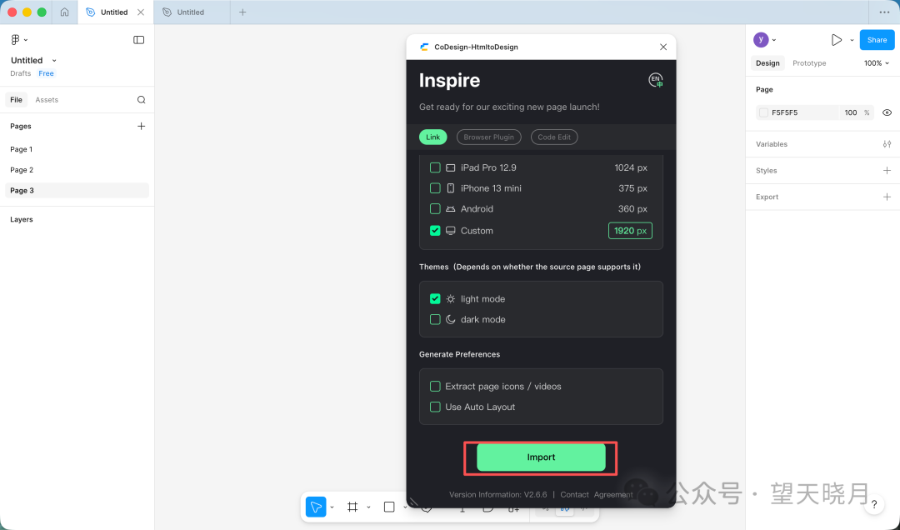
Task: Open the help question mark button
Action: (874, 505)
